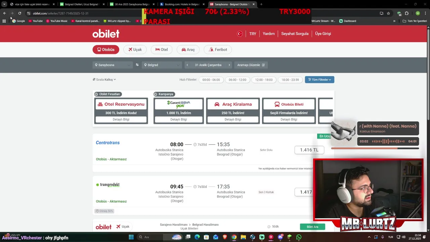Click the browser address bar URL
The width and height of the screenshot is (430, 242).
coord(60,13)
